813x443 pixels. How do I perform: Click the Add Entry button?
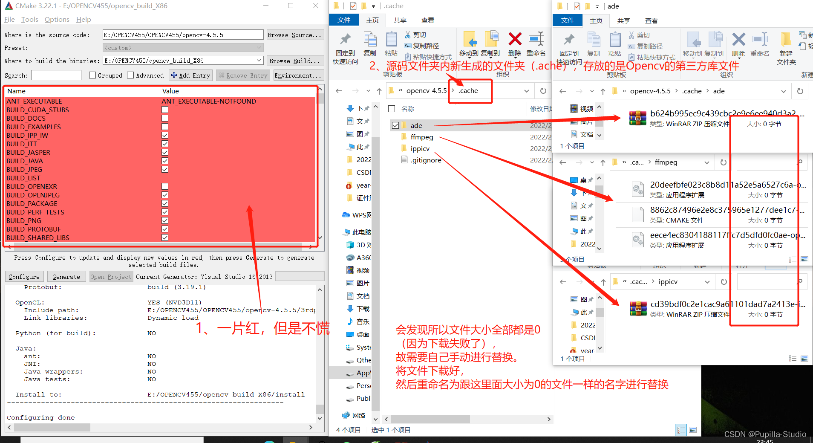191,75
